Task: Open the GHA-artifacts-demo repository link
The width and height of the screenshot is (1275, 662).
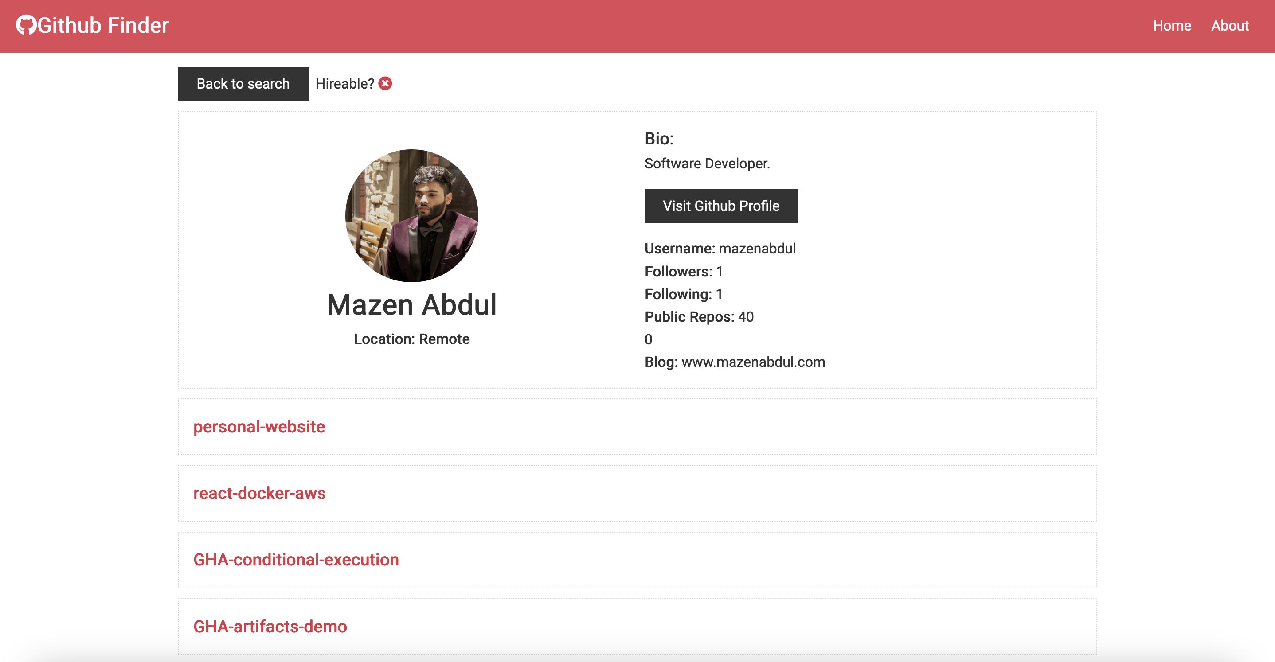Action: [270, 626]
